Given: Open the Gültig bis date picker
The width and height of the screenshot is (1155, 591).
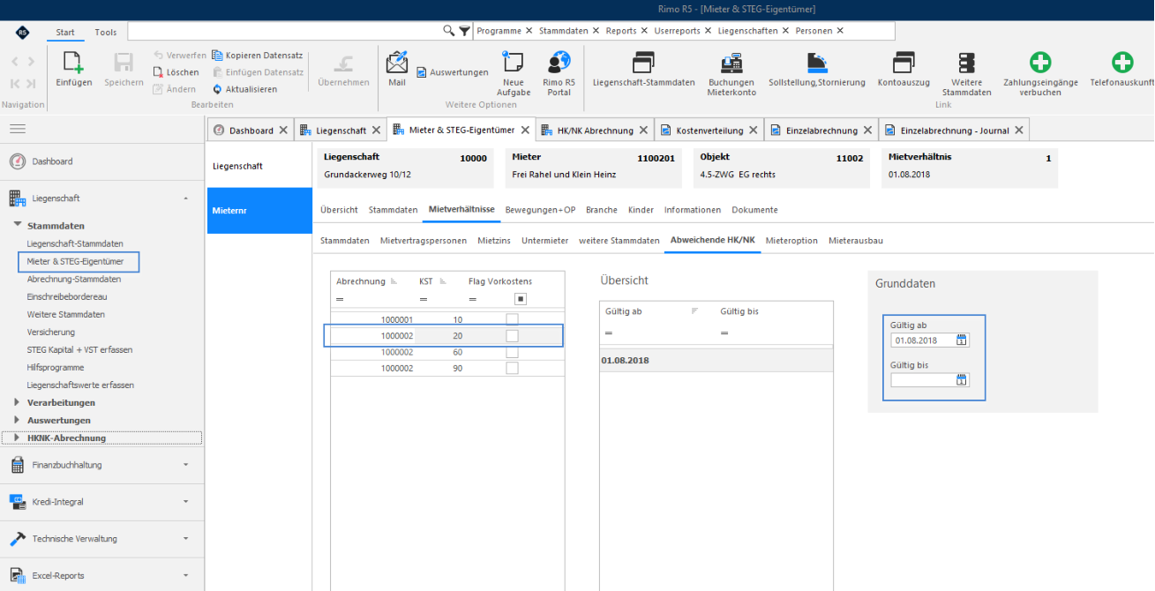Looking at the screenshot, I should 962,380.
